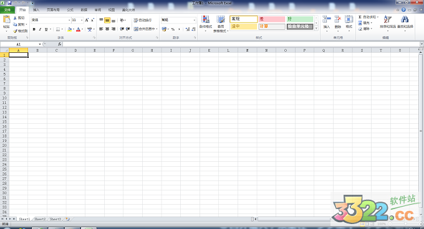Open Find and Select binoculars icon
The width and height of the screenshot is (424, 229).
point(405,19)
